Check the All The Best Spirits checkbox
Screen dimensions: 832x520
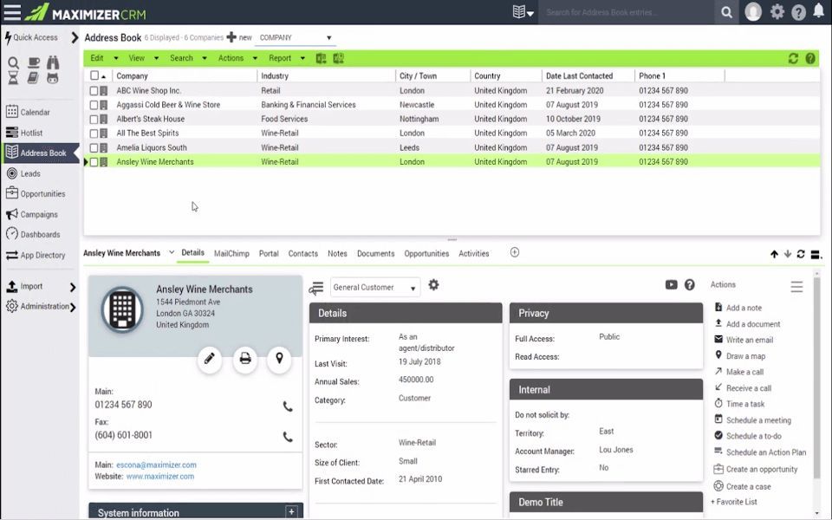point(94,133)
